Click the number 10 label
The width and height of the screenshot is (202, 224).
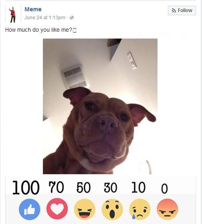[138, 187]
